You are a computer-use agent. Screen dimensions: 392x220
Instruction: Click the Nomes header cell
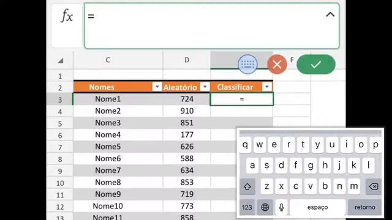tap(118, 87)
